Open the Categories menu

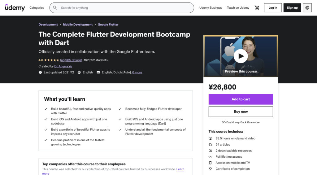point(37,8)
